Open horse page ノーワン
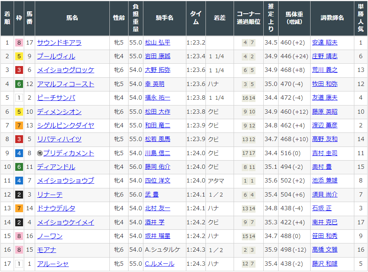This screenshot has width=368, height=272. click(x=50, y=236)
